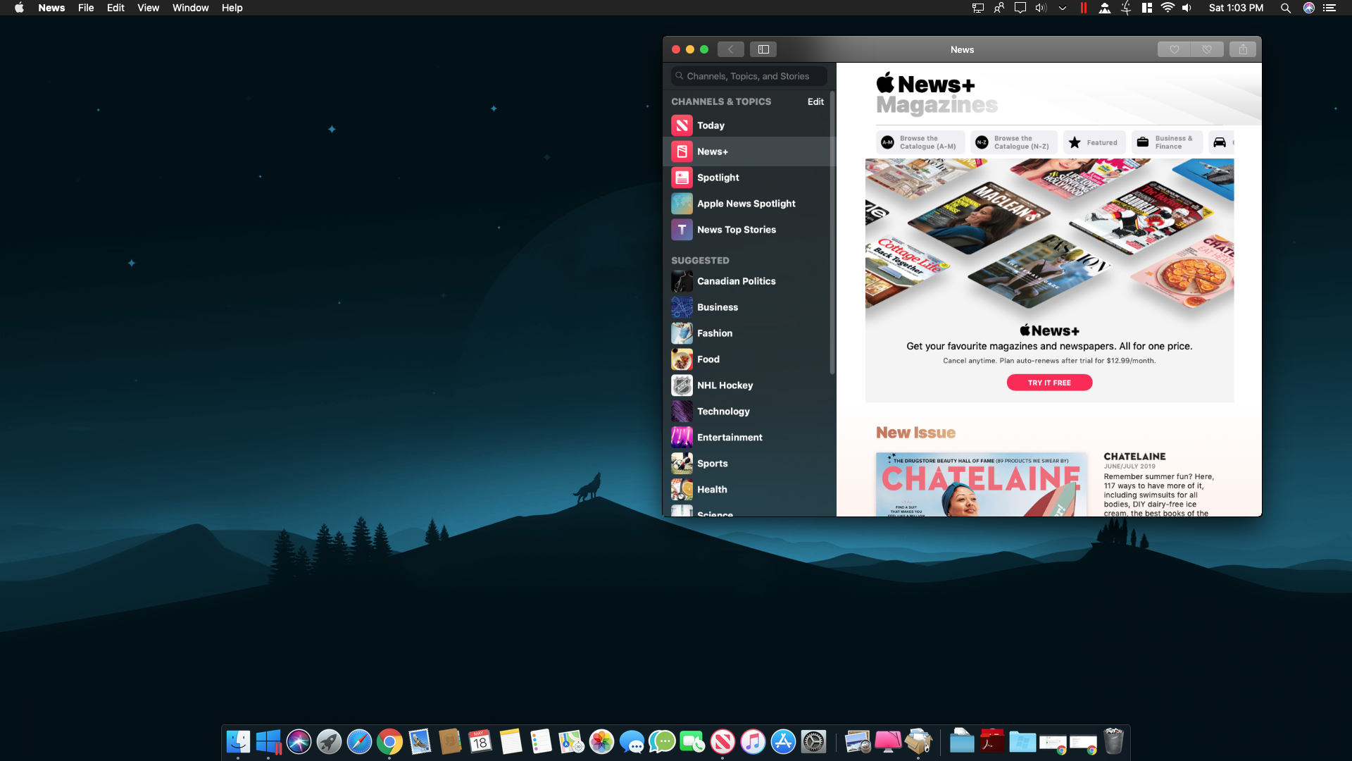The image size is (1352, 761).
Task: Open the Apple menu
Action: 19,8
